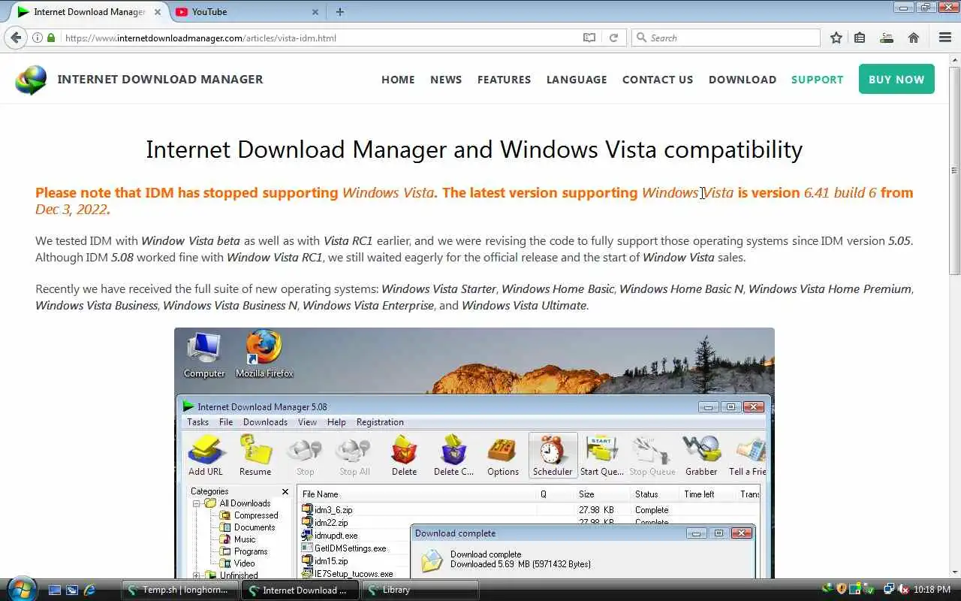Click the network connection tray icon

click(x=889, y=589)
